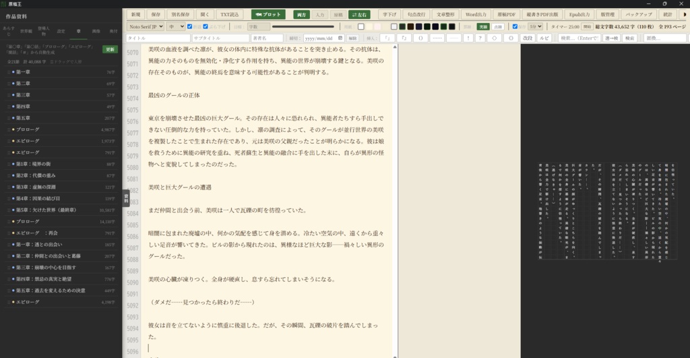The height and width of the screenshot is (358, 690).
Task: Insert () parentheses from insert bar
Action: click(x=420, y=38)
